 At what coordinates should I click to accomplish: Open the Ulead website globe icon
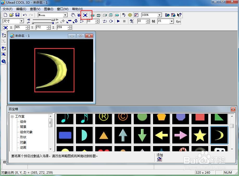coord(167,15)
